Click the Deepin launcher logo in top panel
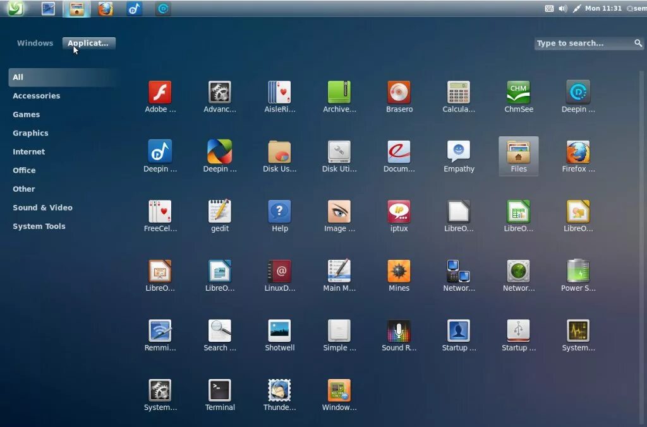 click(15, 8)
